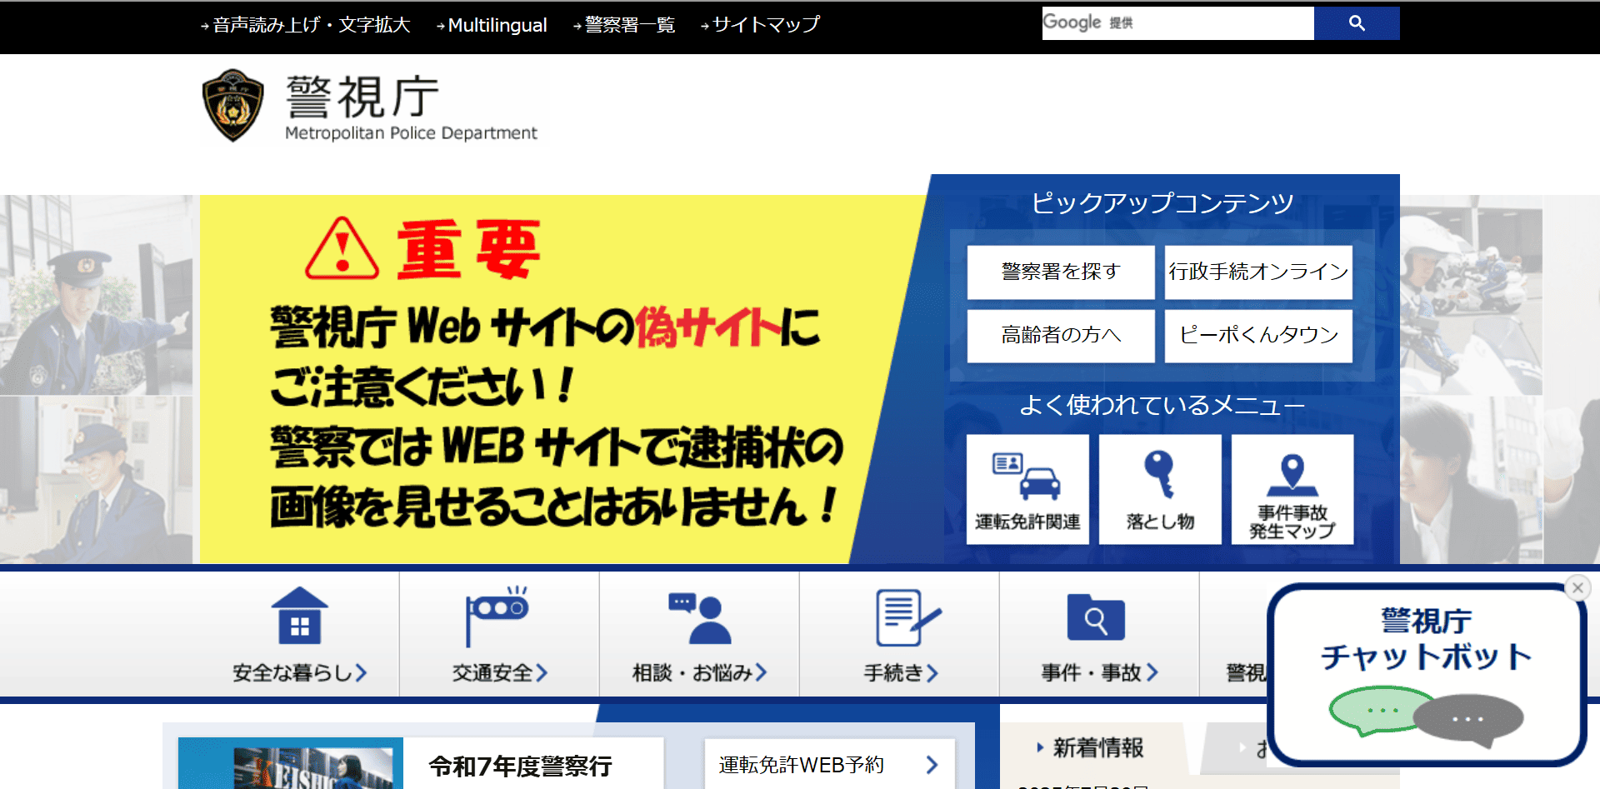Select the Multilingual menu item
The height and width of the screenshot is (789, 1600).
tap(496, 25)
